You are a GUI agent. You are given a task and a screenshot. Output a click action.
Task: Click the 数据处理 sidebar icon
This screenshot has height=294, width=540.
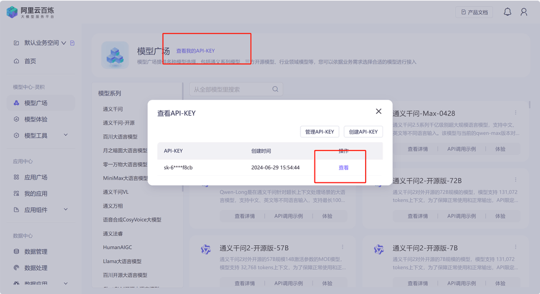[16, 268]
